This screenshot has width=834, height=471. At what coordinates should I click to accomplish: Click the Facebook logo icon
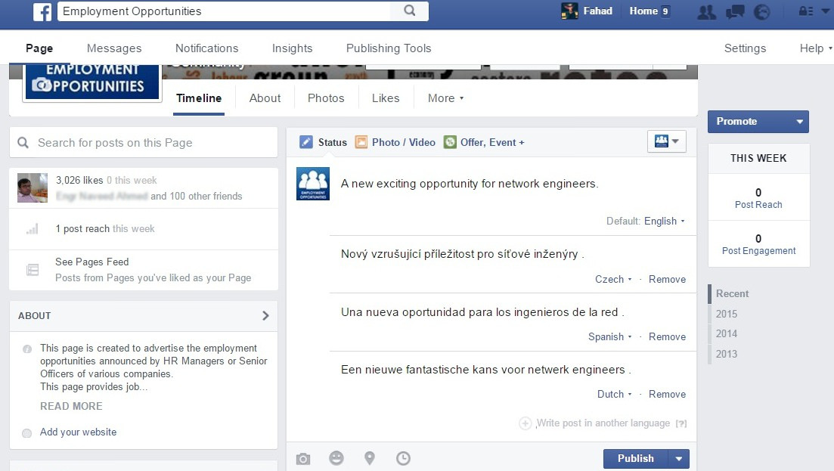pyautogui.click(x=42, y=11)
